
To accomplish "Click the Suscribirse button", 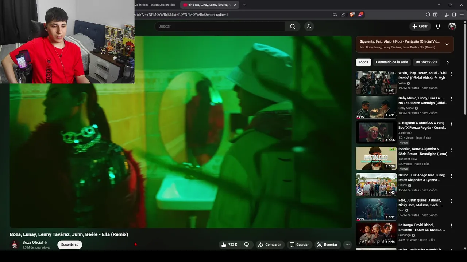I will (70, 245).
